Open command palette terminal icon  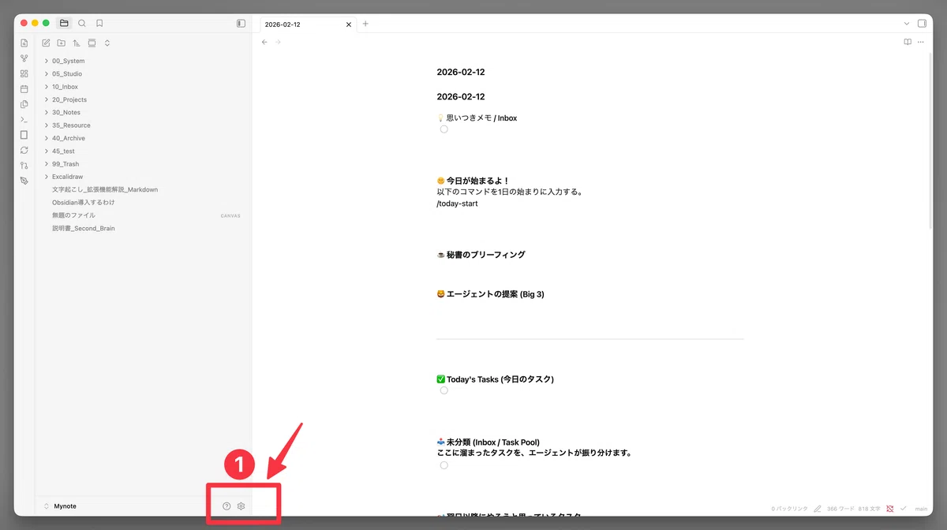pyautogui.click(x=24, y=120)
